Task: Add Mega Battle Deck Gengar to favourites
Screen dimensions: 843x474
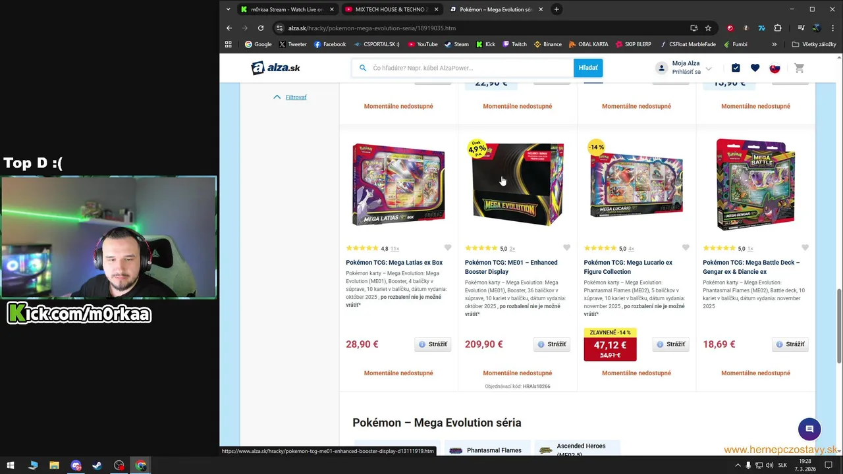Action: click(805, 248)
